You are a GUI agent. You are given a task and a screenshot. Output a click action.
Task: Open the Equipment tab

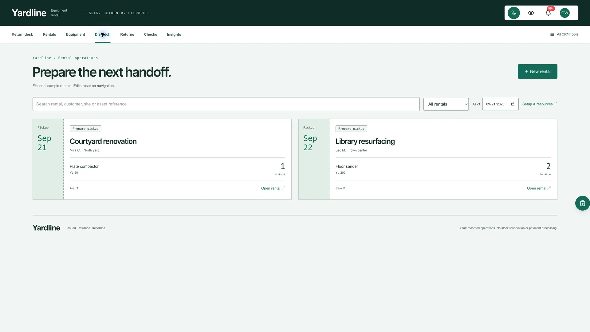75,34
